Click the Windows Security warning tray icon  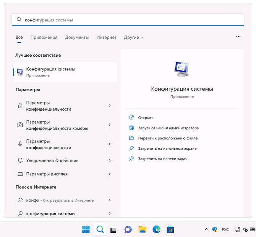click(x=214, y=229)
